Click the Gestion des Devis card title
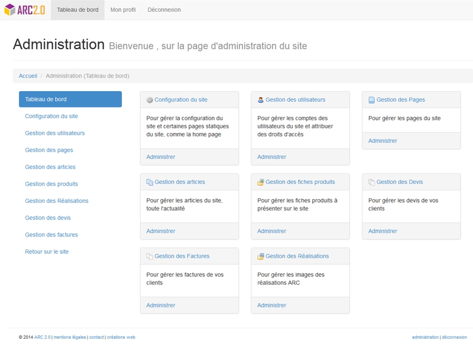 (400, 182)
